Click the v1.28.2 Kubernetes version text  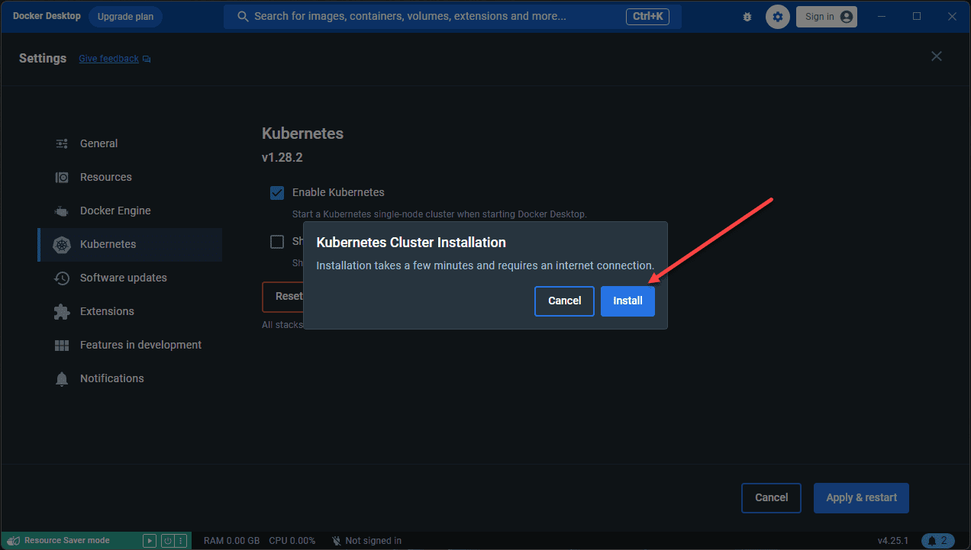[x=282, y=158]
